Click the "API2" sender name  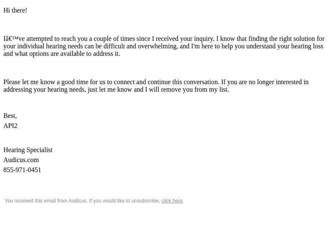pos(10,126)
